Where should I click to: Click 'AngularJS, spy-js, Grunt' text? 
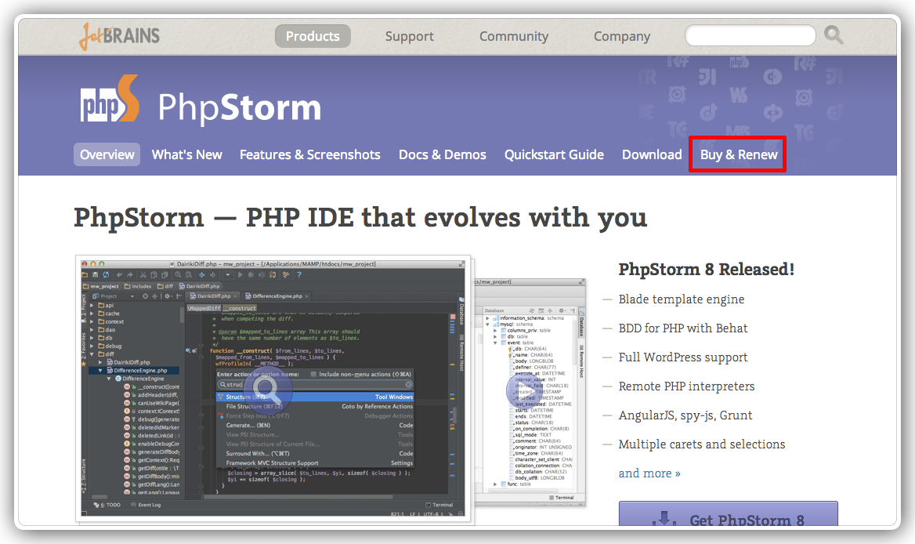[x=685, y=415]
